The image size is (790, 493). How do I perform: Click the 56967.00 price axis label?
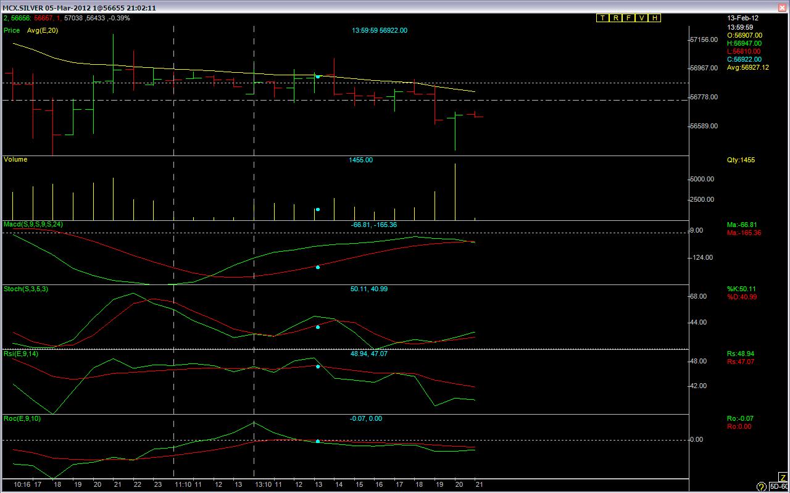tap(703, 68)
